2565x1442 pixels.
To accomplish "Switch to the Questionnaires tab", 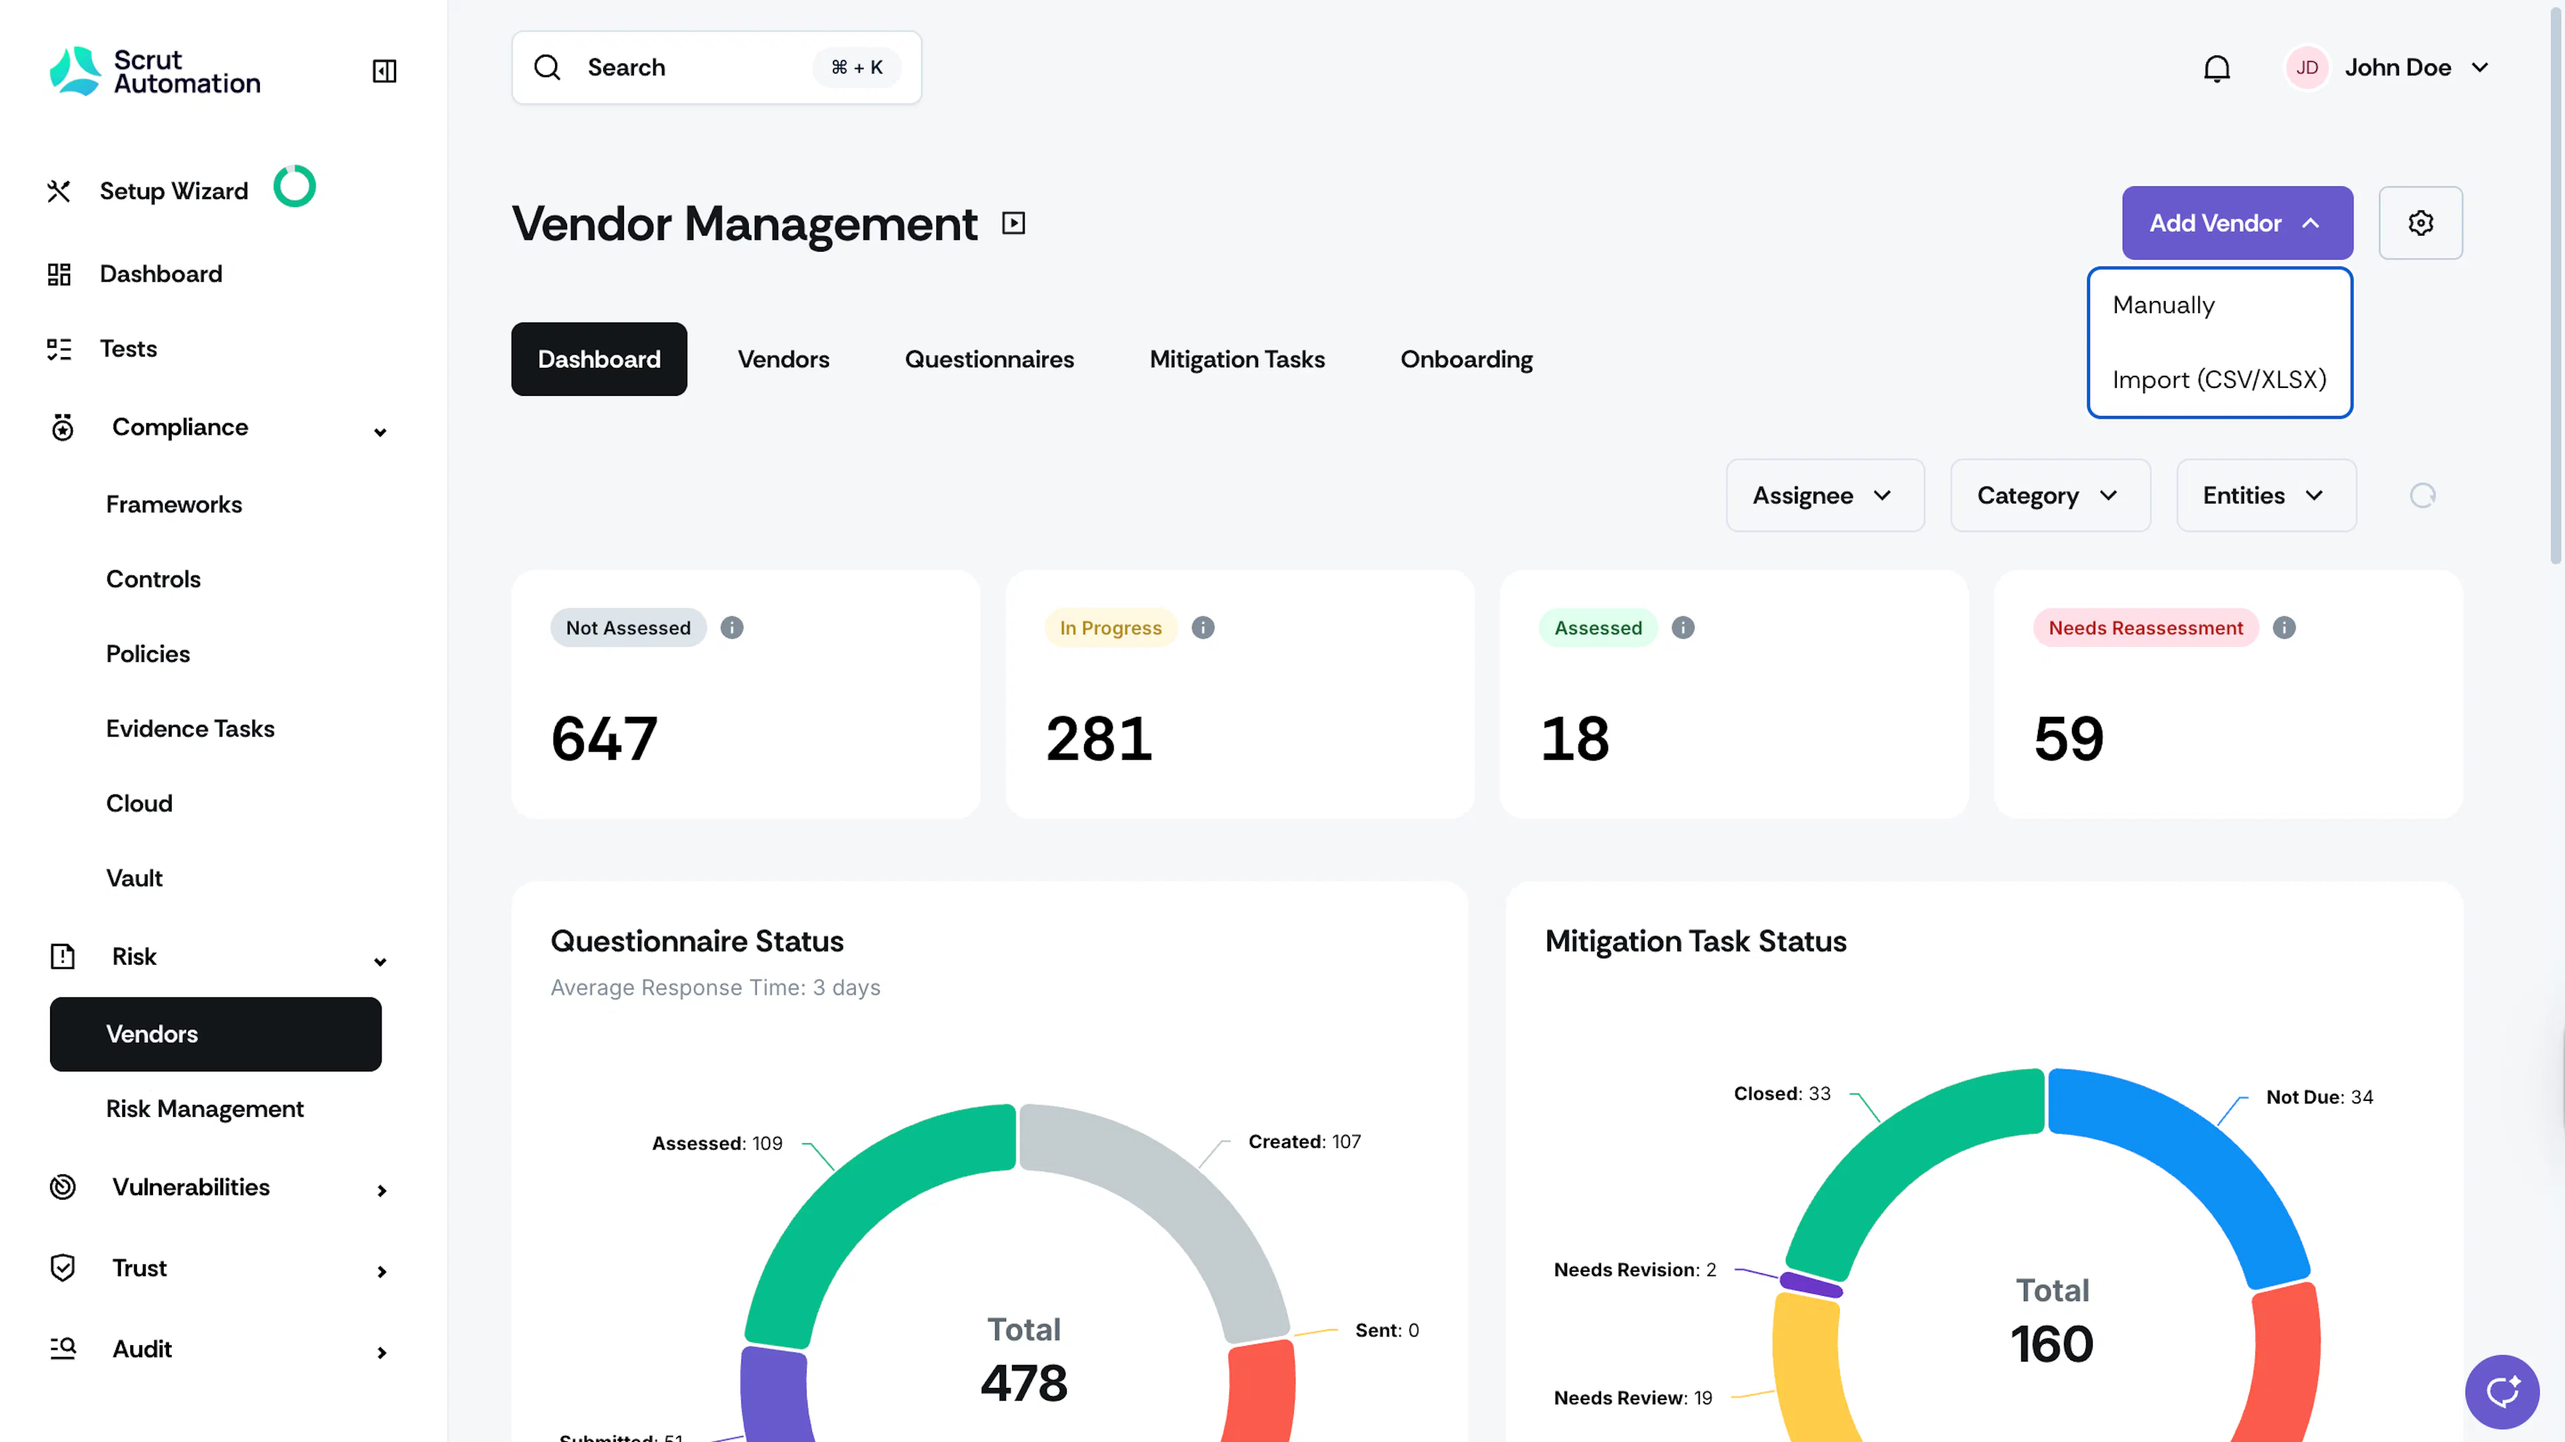I will coord(989,359).
